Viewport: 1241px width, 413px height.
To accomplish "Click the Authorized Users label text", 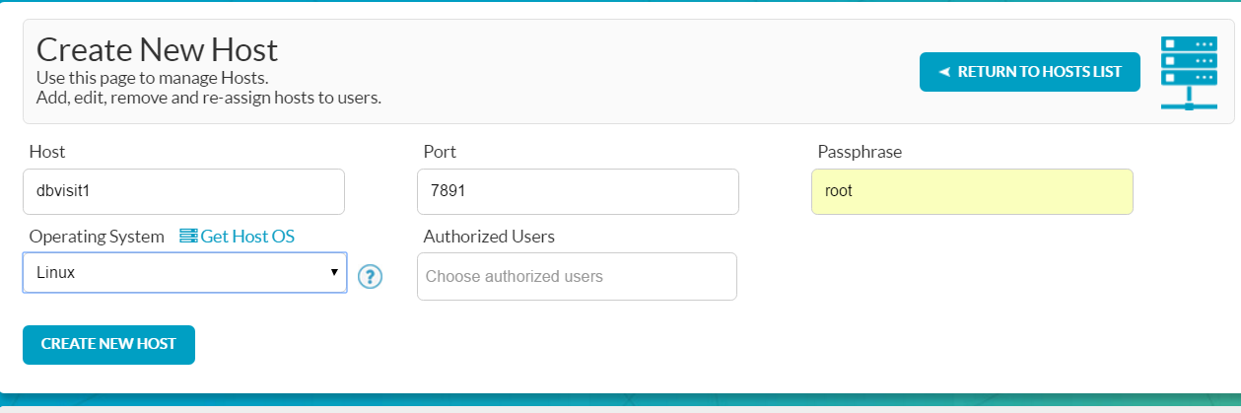I will pos(489,237).
